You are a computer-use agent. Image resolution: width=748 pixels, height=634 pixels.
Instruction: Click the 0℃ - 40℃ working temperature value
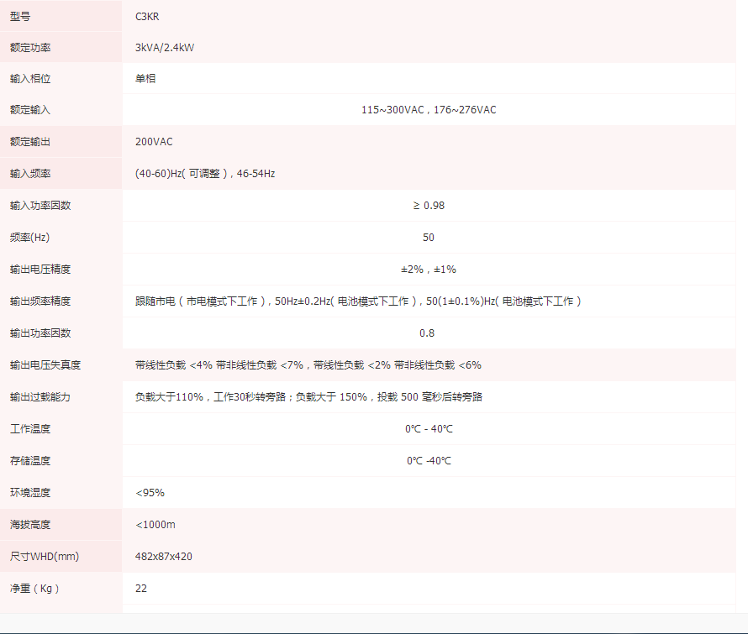click(x=429, y=429)
